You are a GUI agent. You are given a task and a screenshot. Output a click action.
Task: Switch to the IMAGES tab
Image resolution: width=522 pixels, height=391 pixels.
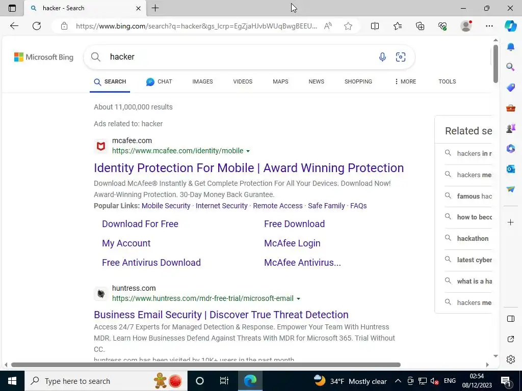(x=202, y=81)
